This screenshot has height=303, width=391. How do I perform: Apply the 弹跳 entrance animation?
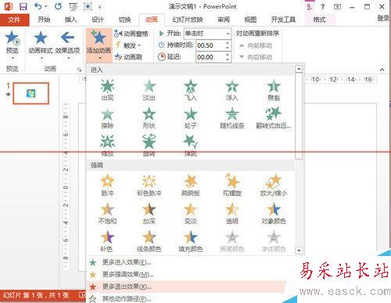coord(191,146)
